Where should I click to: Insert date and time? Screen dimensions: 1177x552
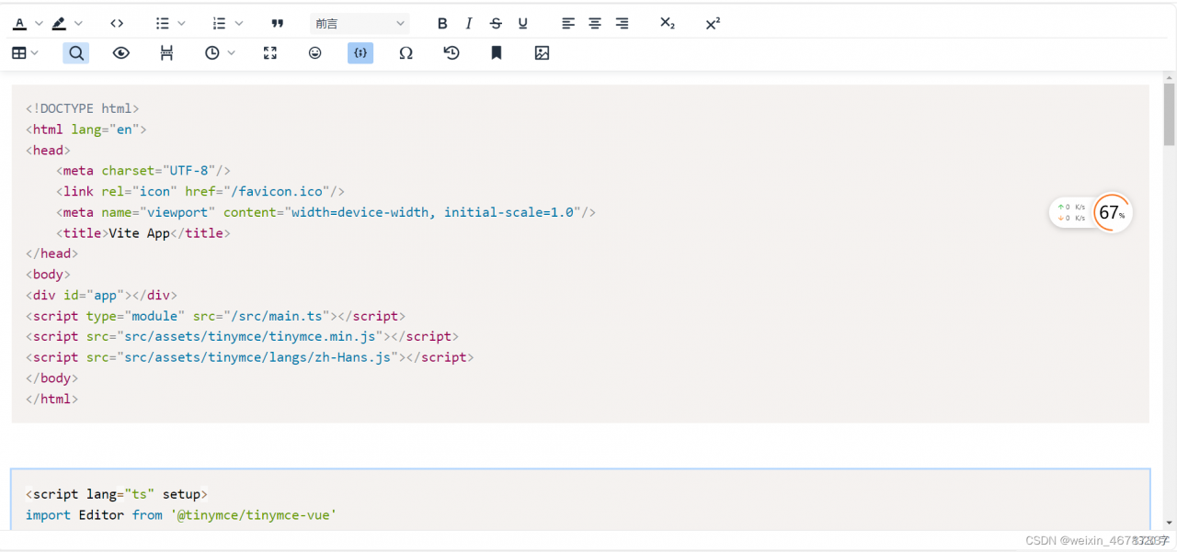click(x=212, y=53)
